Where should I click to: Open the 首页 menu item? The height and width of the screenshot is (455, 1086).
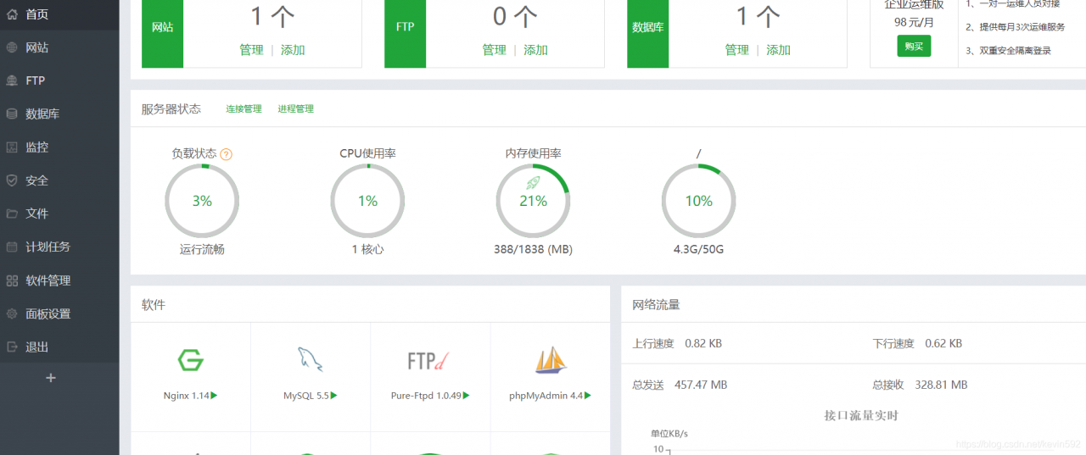pyautogui.click(x=59, y=14)
